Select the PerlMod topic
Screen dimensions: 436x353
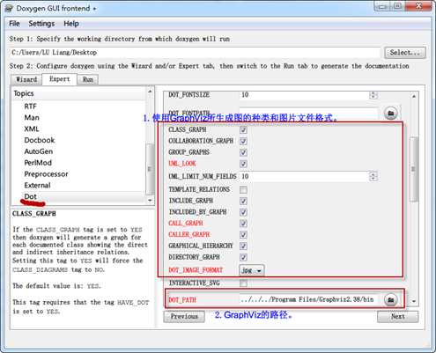[38, 163]
